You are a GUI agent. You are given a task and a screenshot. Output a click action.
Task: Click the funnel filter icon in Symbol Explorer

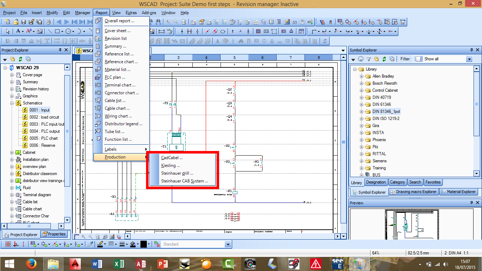coord(368,59)
